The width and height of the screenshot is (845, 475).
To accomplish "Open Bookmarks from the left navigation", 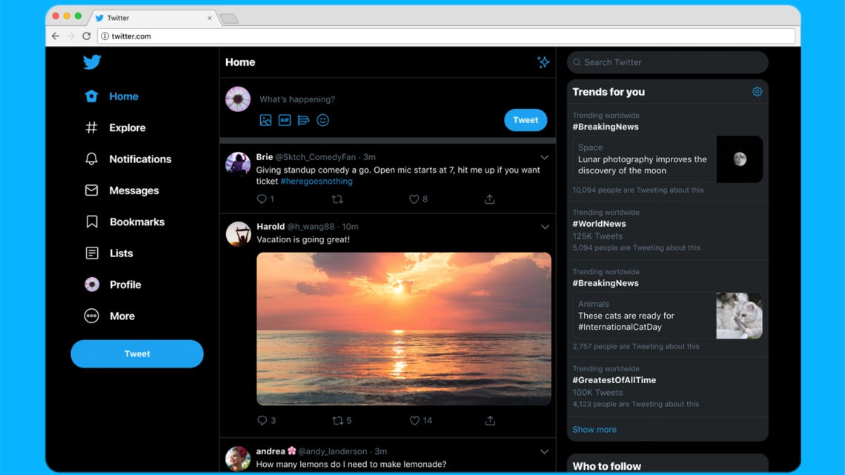I will tap(136, 222).
